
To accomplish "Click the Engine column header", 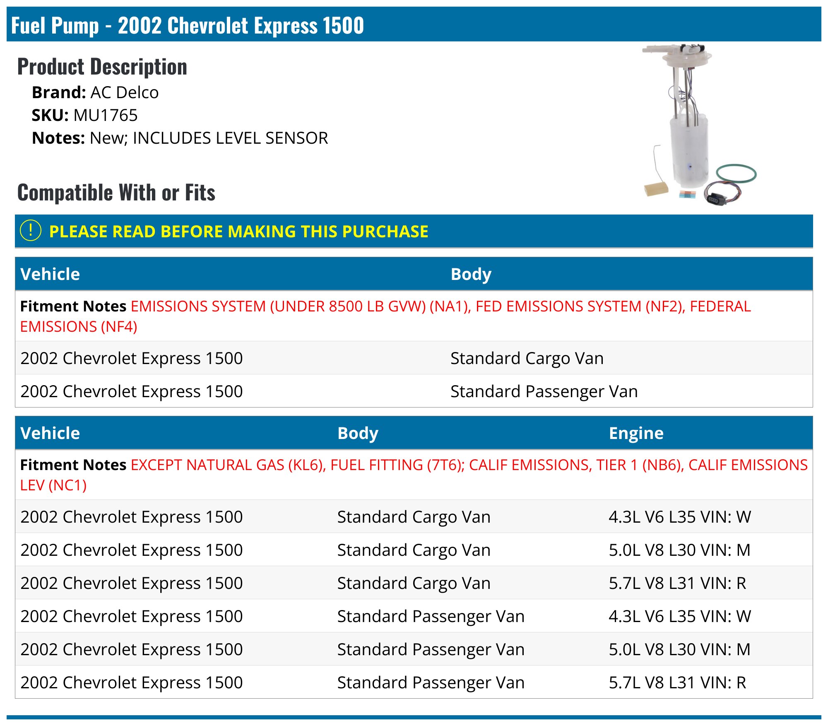I will point(636,433).
